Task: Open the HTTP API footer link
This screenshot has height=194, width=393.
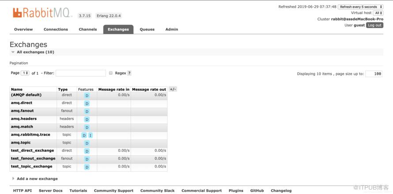Action: 23,191
